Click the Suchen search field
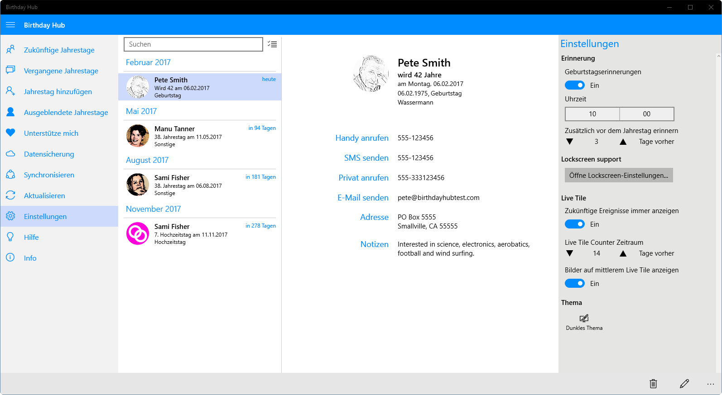This screenshot has width=722, height=395. coord(193,44)
